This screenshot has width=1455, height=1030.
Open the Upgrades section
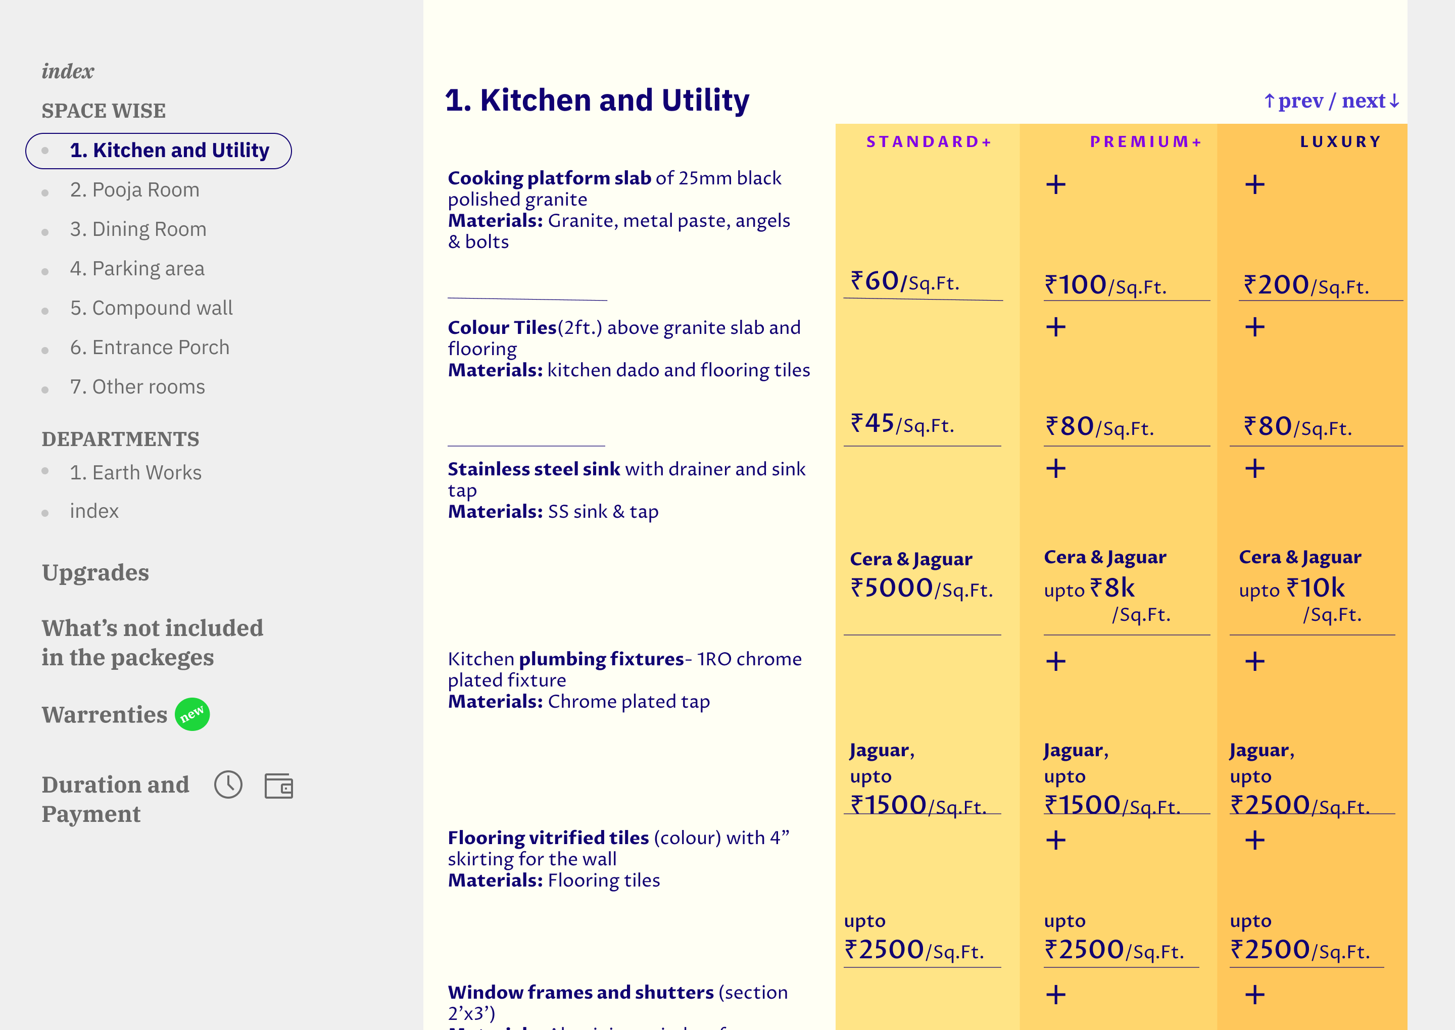pyautogui.click(x=95, y=572)
